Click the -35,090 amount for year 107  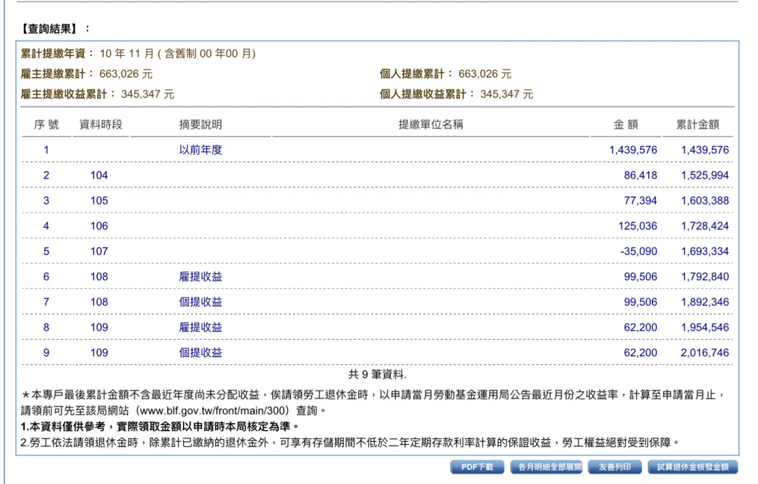(x=638, y=251)
